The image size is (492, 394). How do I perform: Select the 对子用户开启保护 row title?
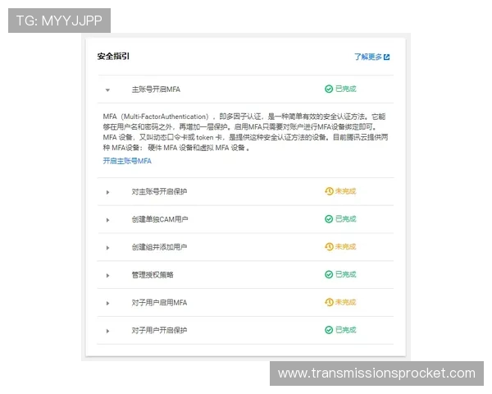(x=159, y=330)
